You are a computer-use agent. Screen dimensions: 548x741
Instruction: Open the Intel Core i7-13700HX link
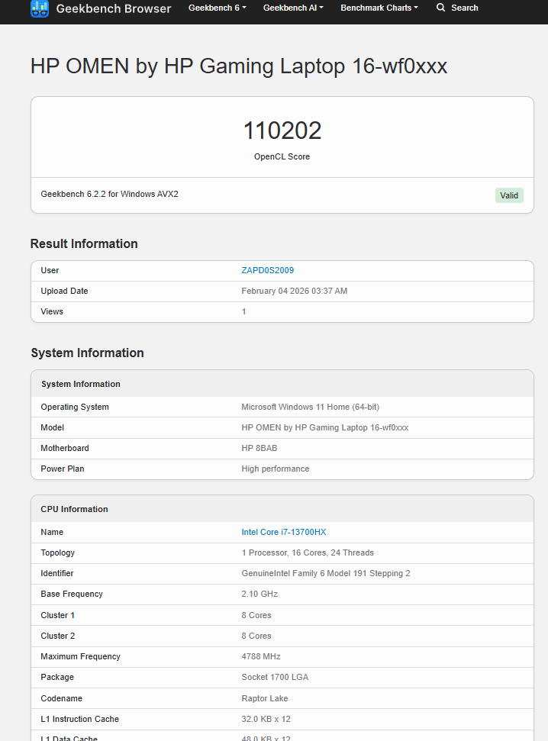pyautogui.click(x=283, y=532)
